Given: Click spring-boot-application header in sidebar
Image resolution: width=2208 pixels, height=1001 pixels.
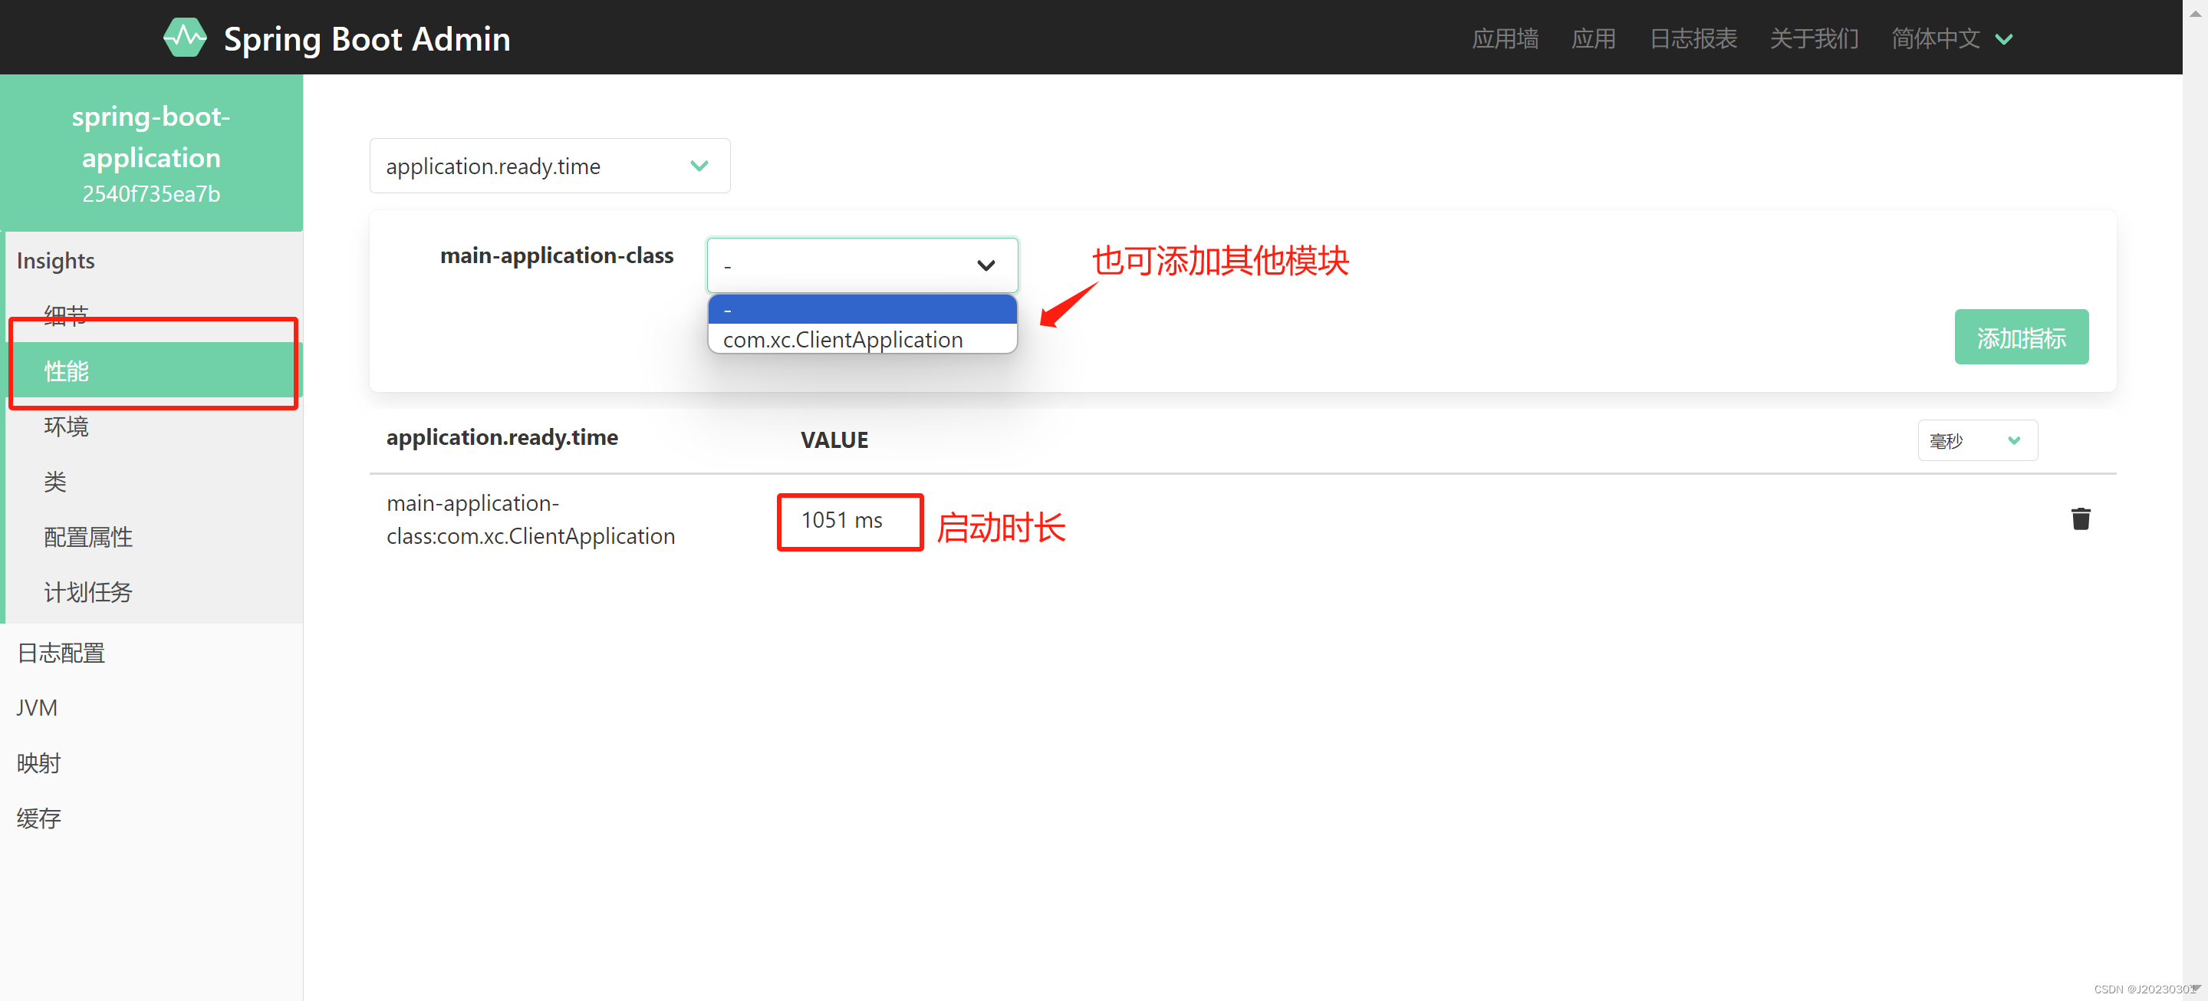Looking at the screenshot, I should point(151,153).
